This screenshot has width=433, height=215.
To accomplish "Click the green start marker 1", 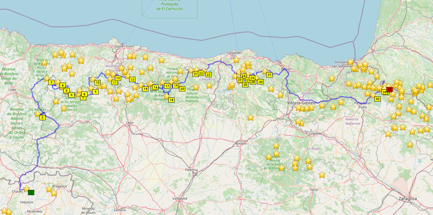I will coord(31,192).
